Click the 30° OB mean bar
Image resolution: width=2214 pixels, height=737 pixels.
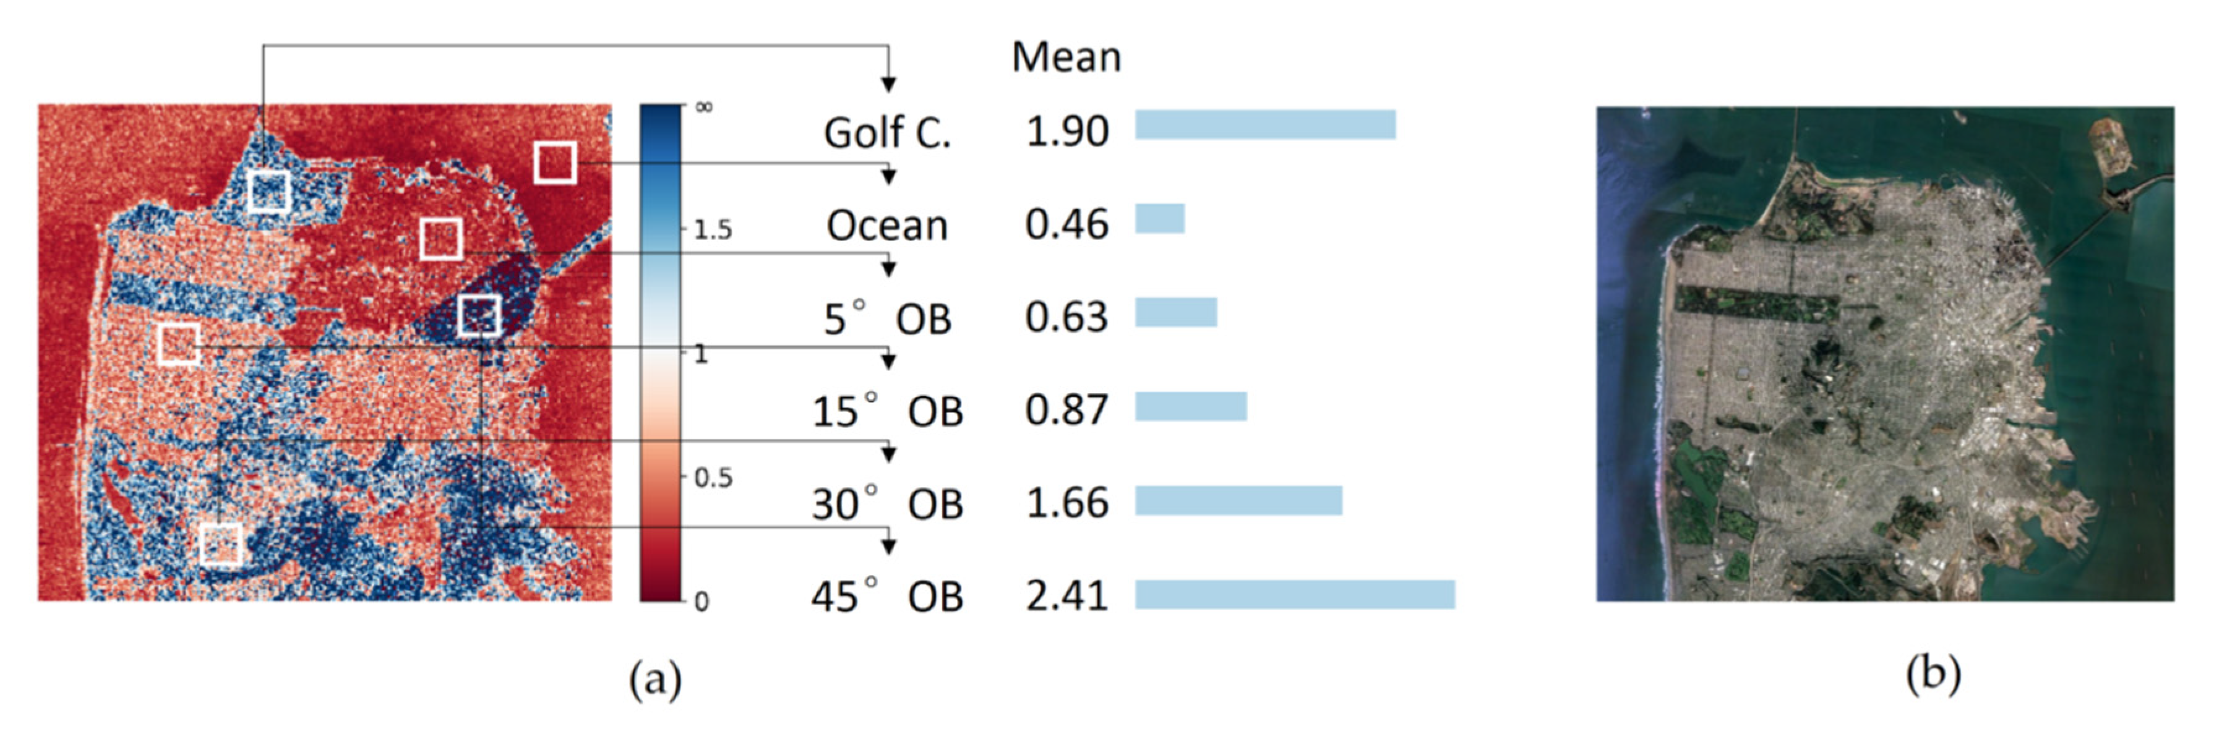1238,501
